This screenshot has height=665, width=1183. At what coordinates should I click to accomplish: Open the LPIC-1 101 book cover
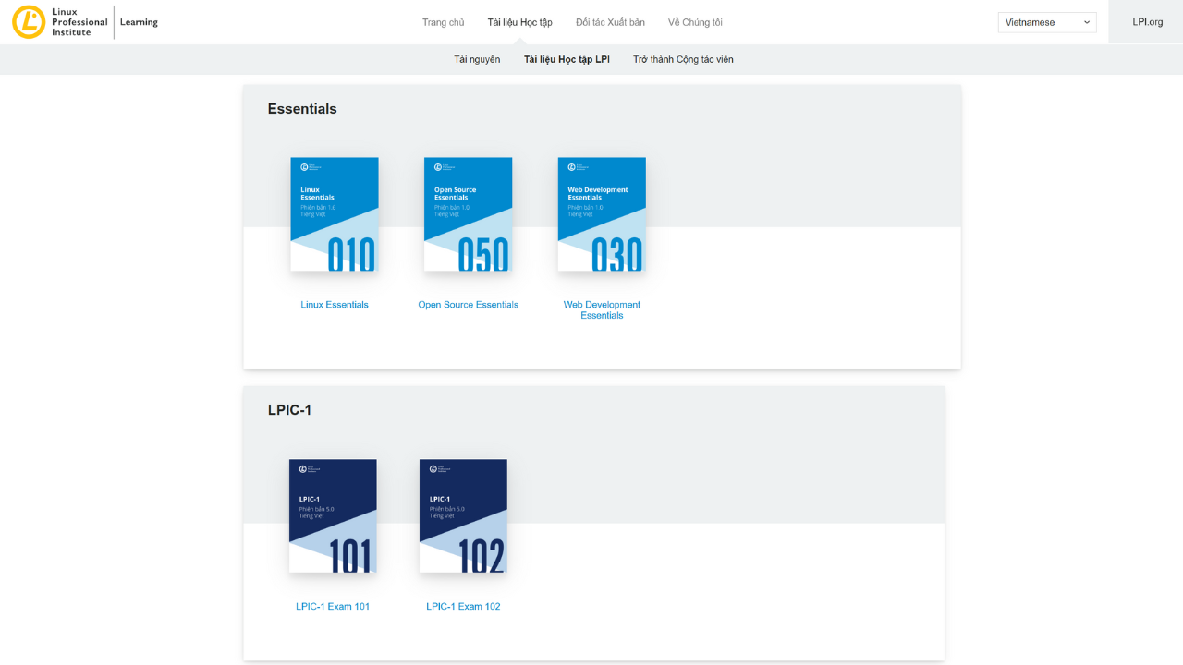(333, 516)
